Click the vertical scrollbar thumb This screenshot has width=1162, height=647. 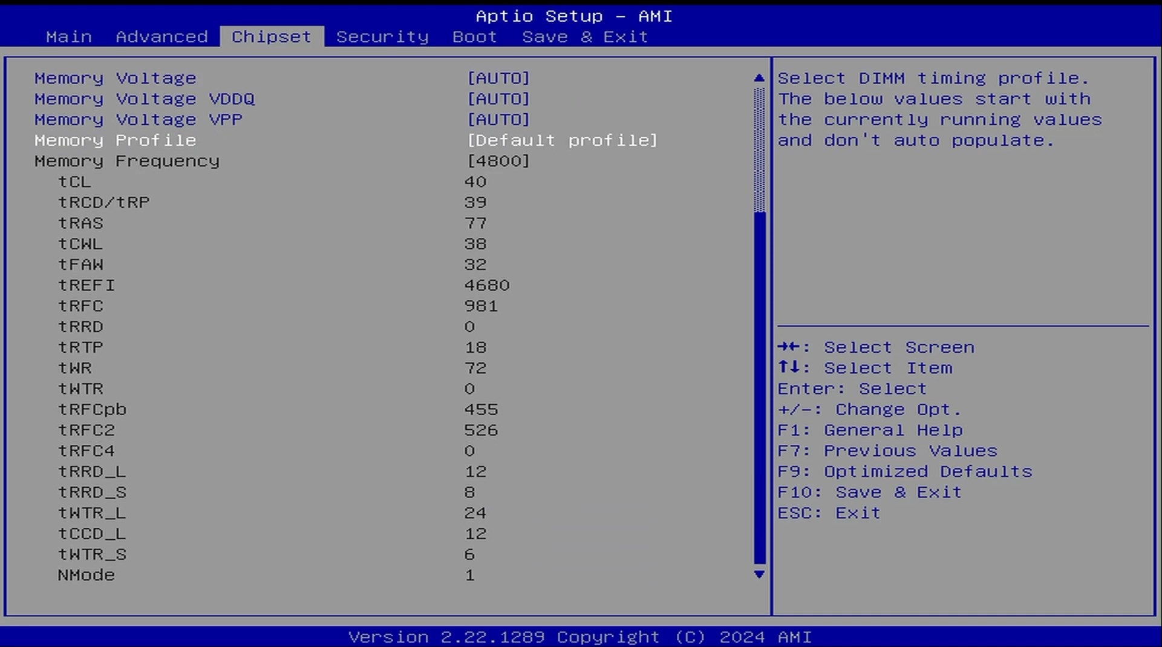tap(760, 387)
